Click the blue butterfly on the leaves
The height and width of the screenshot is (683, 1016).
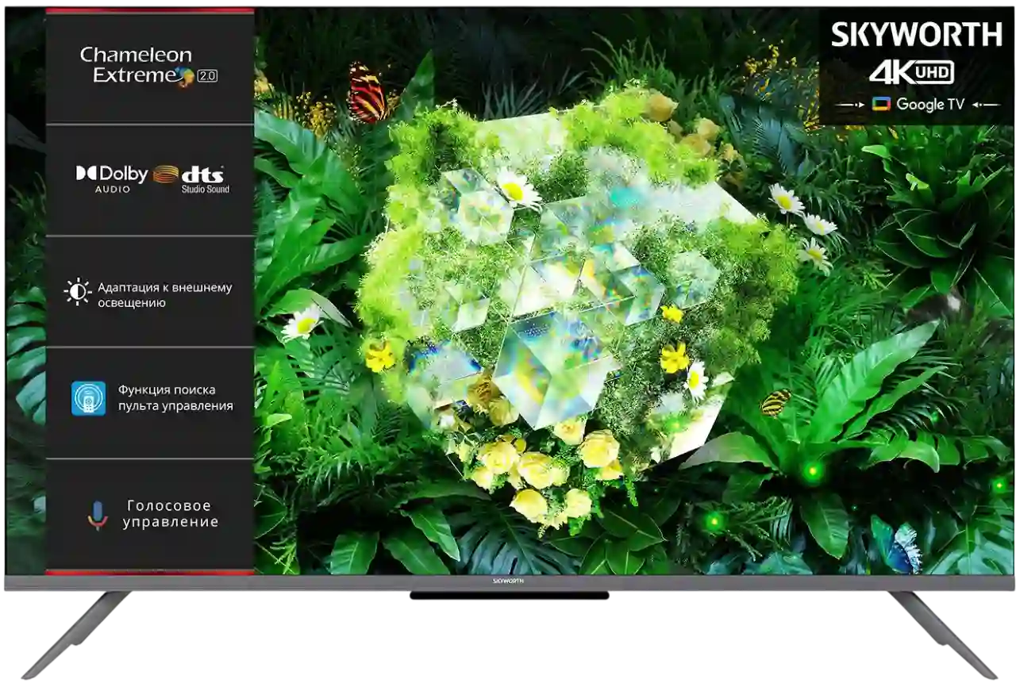[x=902, y=547]
